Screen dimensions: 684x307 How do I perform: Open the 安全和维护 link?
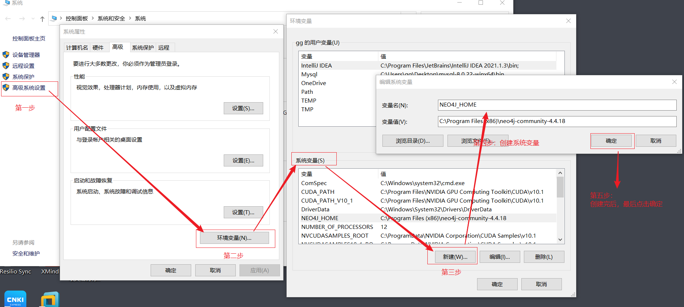click(x=26, y=253)
